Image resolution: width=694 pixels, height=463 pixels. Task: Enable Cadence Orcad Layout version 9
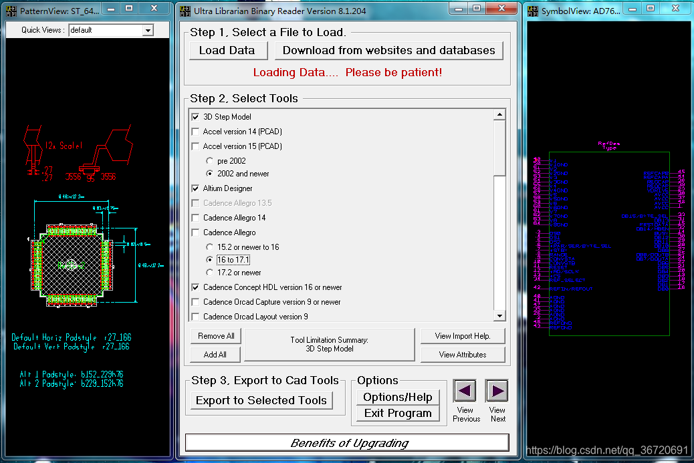click(x=196, y=317)
